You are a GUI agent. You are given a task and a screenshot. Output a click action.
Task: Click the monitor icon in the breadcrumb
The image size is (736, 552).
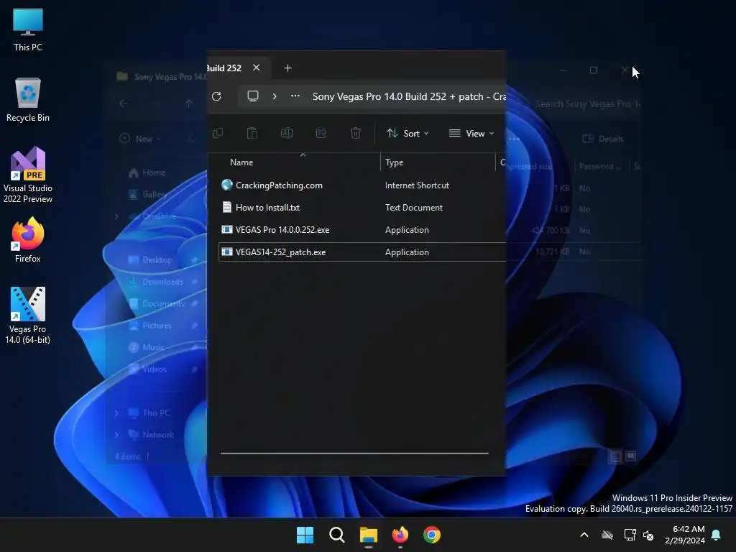point(253,96)
